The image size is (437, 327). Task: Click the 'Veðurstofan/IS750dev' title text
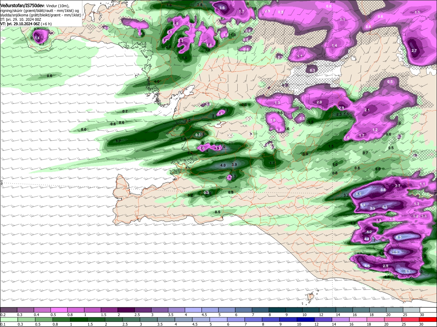[x=22, y=5]
